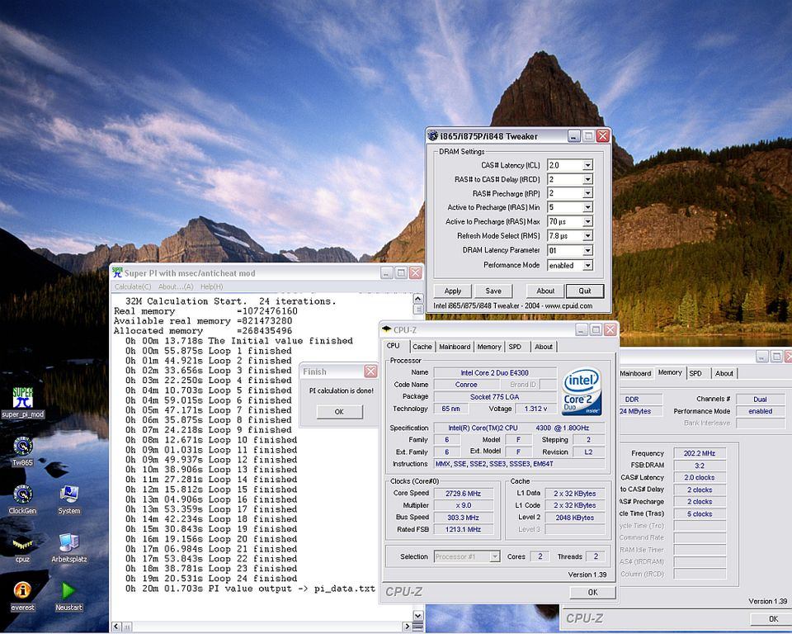Click Super PI vertical scrollbar down arrow
Image resolution: width=792 pixels, height=634 pixels.
pyautogui.click(x=418, y=615)
